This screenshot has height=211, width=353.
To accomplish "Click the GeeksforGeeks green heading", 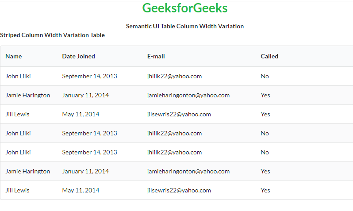I will click(x=185, y=8).
